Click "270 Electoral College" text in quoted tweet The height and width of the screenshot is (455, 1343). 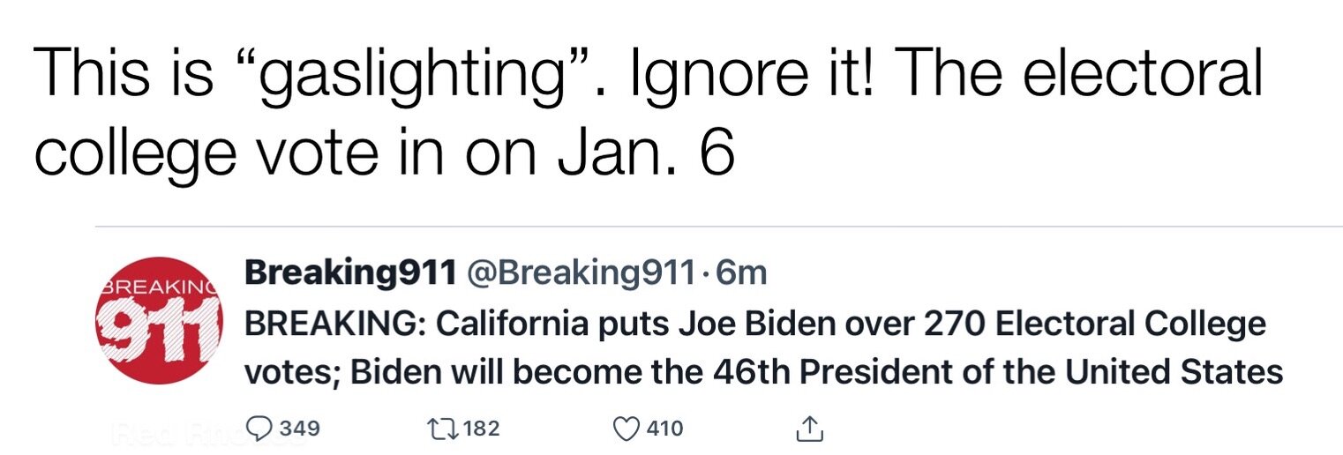[x=1095, y=324]
